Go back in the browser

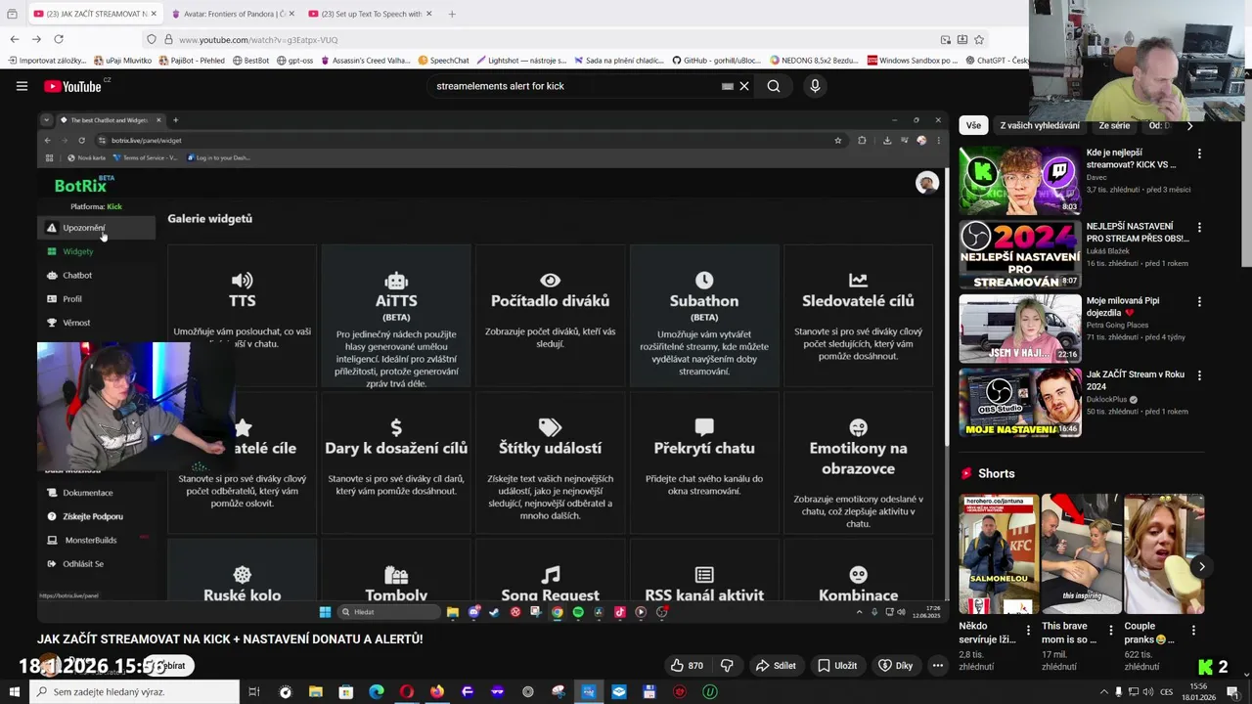pyautogui.click(x=14, y=39)
